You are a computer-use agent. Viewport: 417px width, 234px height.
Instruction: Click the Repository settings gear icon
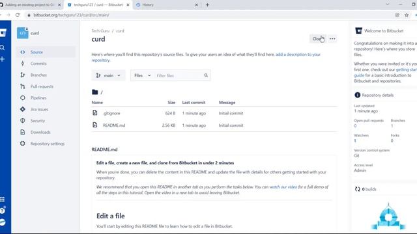tap(23, 143)
